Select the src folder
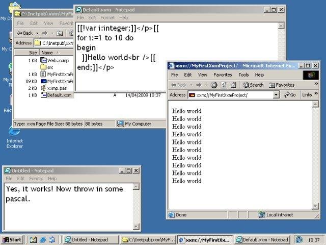326x245 pixels. 47,67
